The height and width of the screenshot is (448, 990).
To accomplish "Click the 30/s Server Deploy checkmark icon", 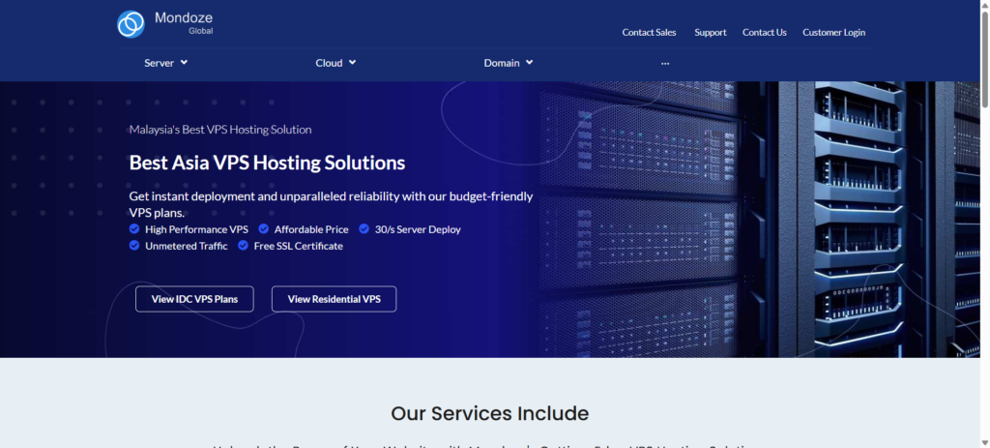I will pyautogui.click(x=364, y=228).
